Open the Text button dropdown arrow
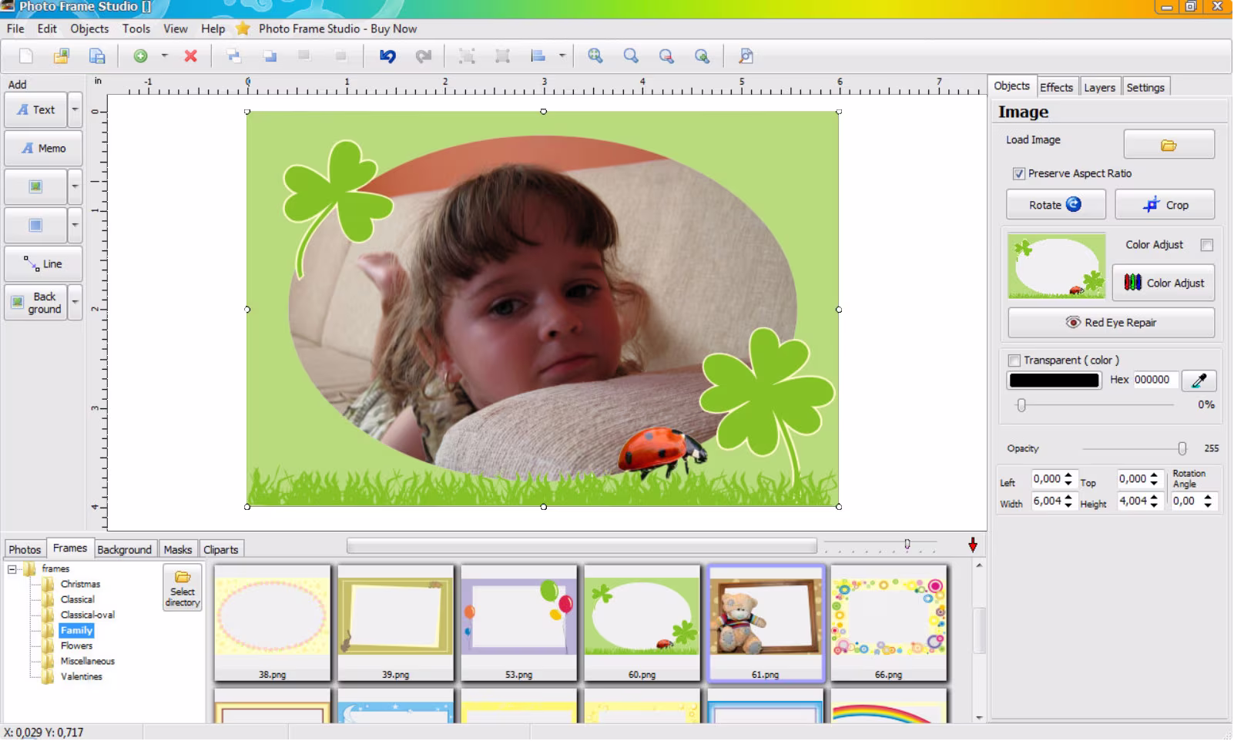Viewport: 1234px width, 741px height. pos(75,109)
